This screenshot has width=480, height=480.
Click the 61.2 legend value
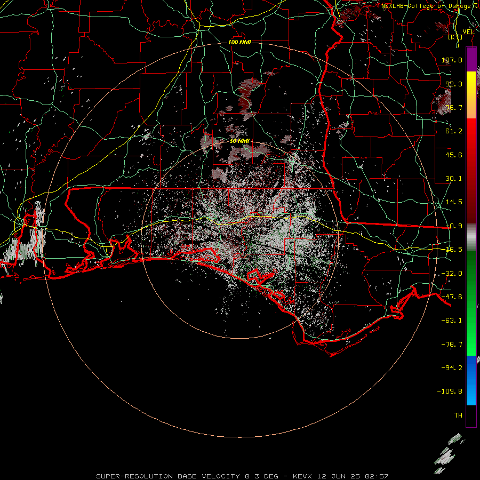click(454, 131)
